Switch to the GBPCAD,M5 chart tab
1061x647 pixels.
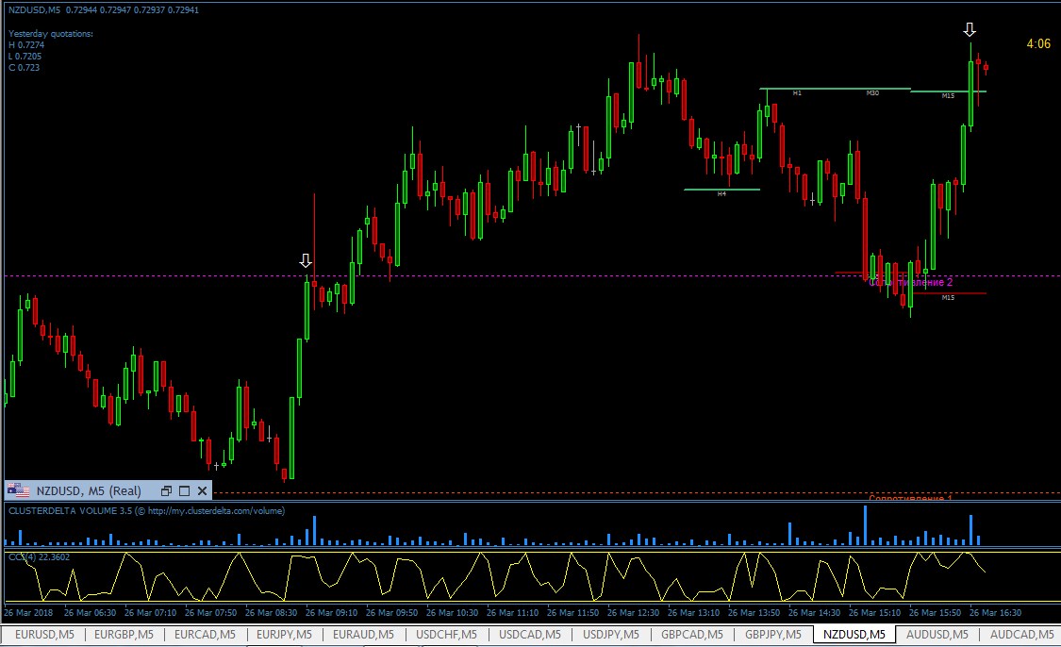(692, 634)
